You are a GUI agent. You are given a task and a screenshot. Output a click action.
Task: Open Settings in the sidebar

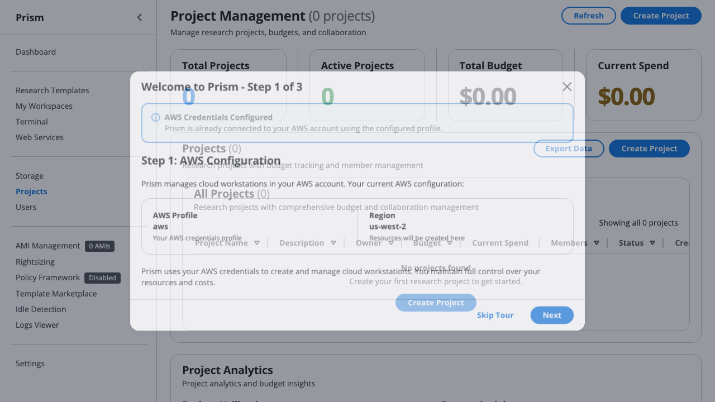30,363
